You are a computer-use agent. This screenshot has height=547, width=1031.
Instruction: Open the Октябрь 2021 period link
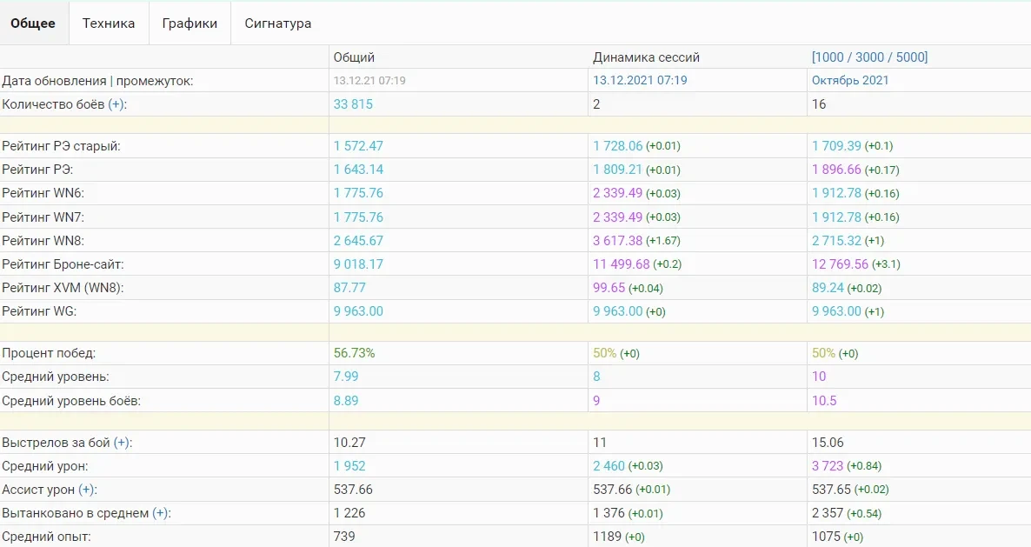tap(850, 81)
